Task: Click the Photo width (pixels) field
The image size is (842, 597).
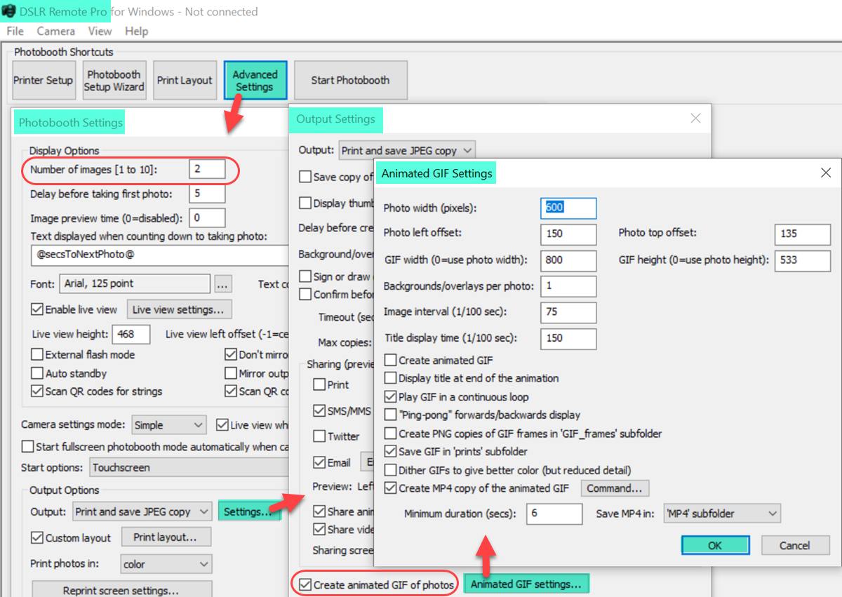Action: (x=568, y=208)
